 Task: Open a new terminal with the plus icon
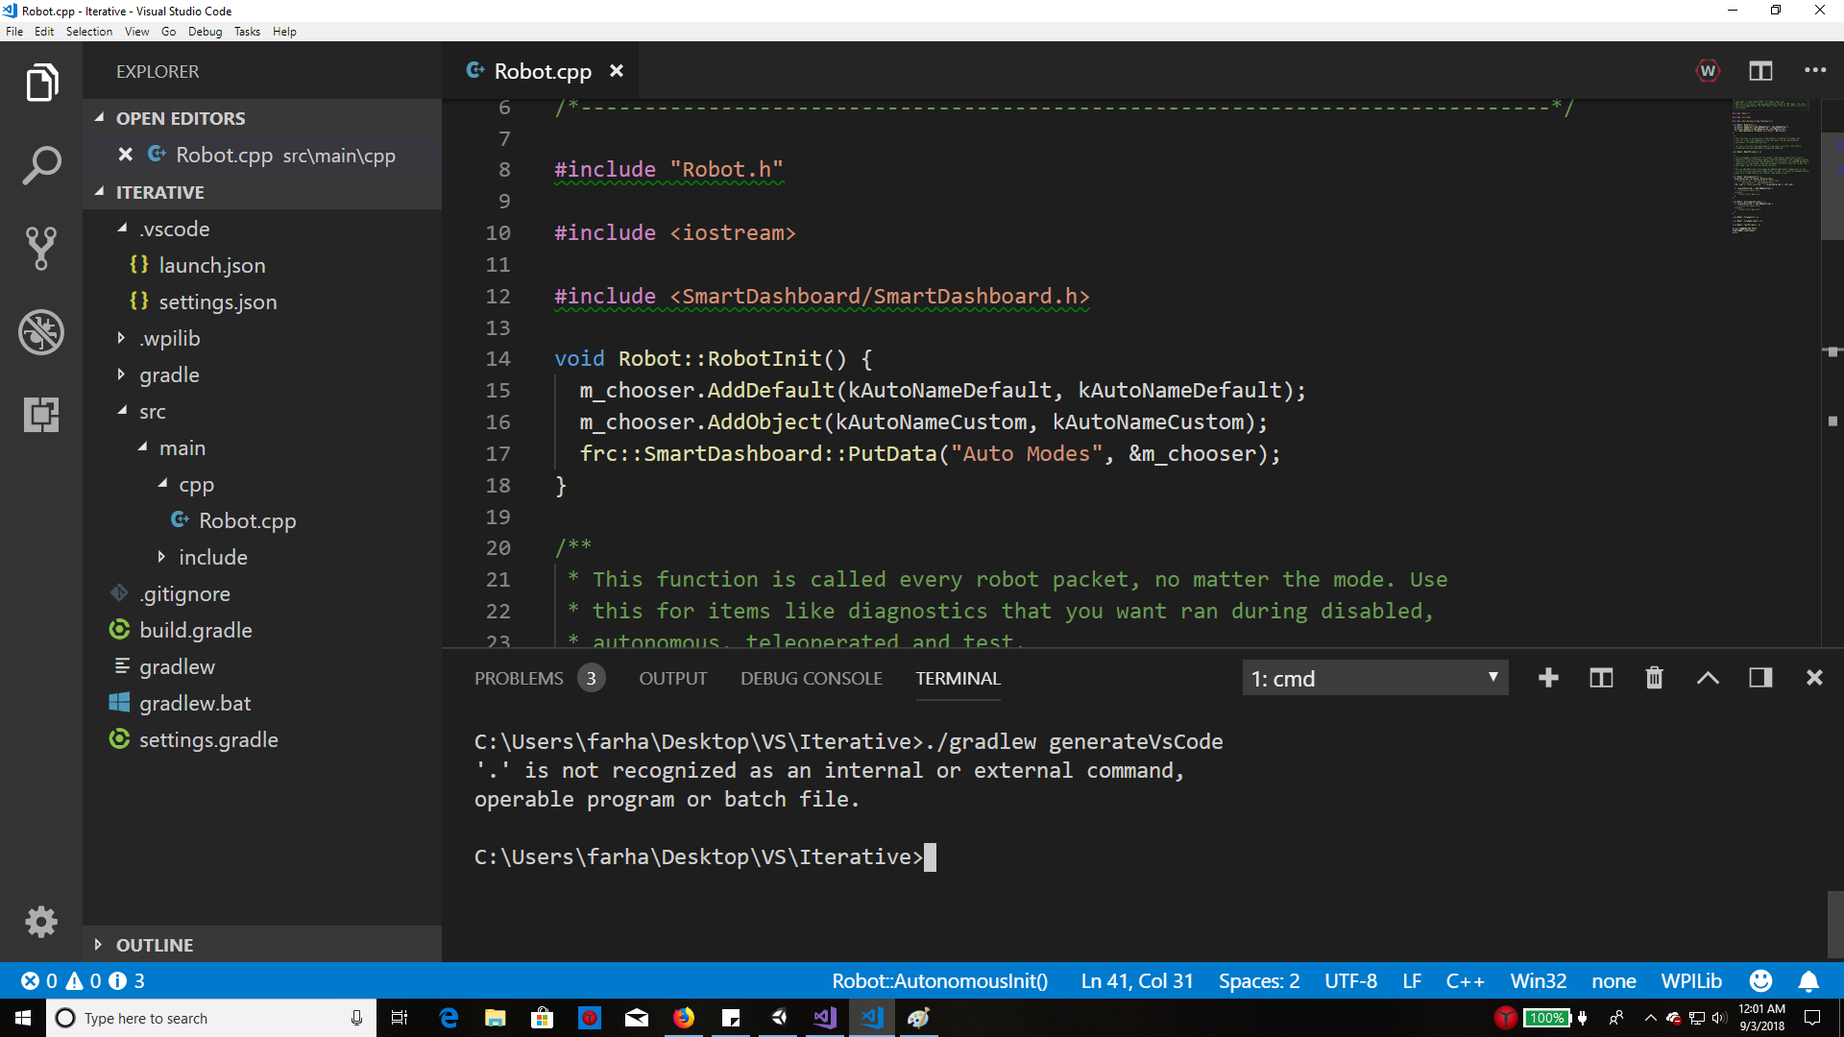(1548, 677)
